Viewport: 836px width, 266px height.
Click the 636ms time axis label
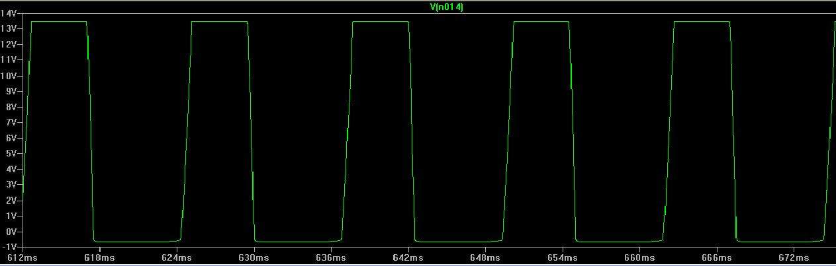[332, 257]
